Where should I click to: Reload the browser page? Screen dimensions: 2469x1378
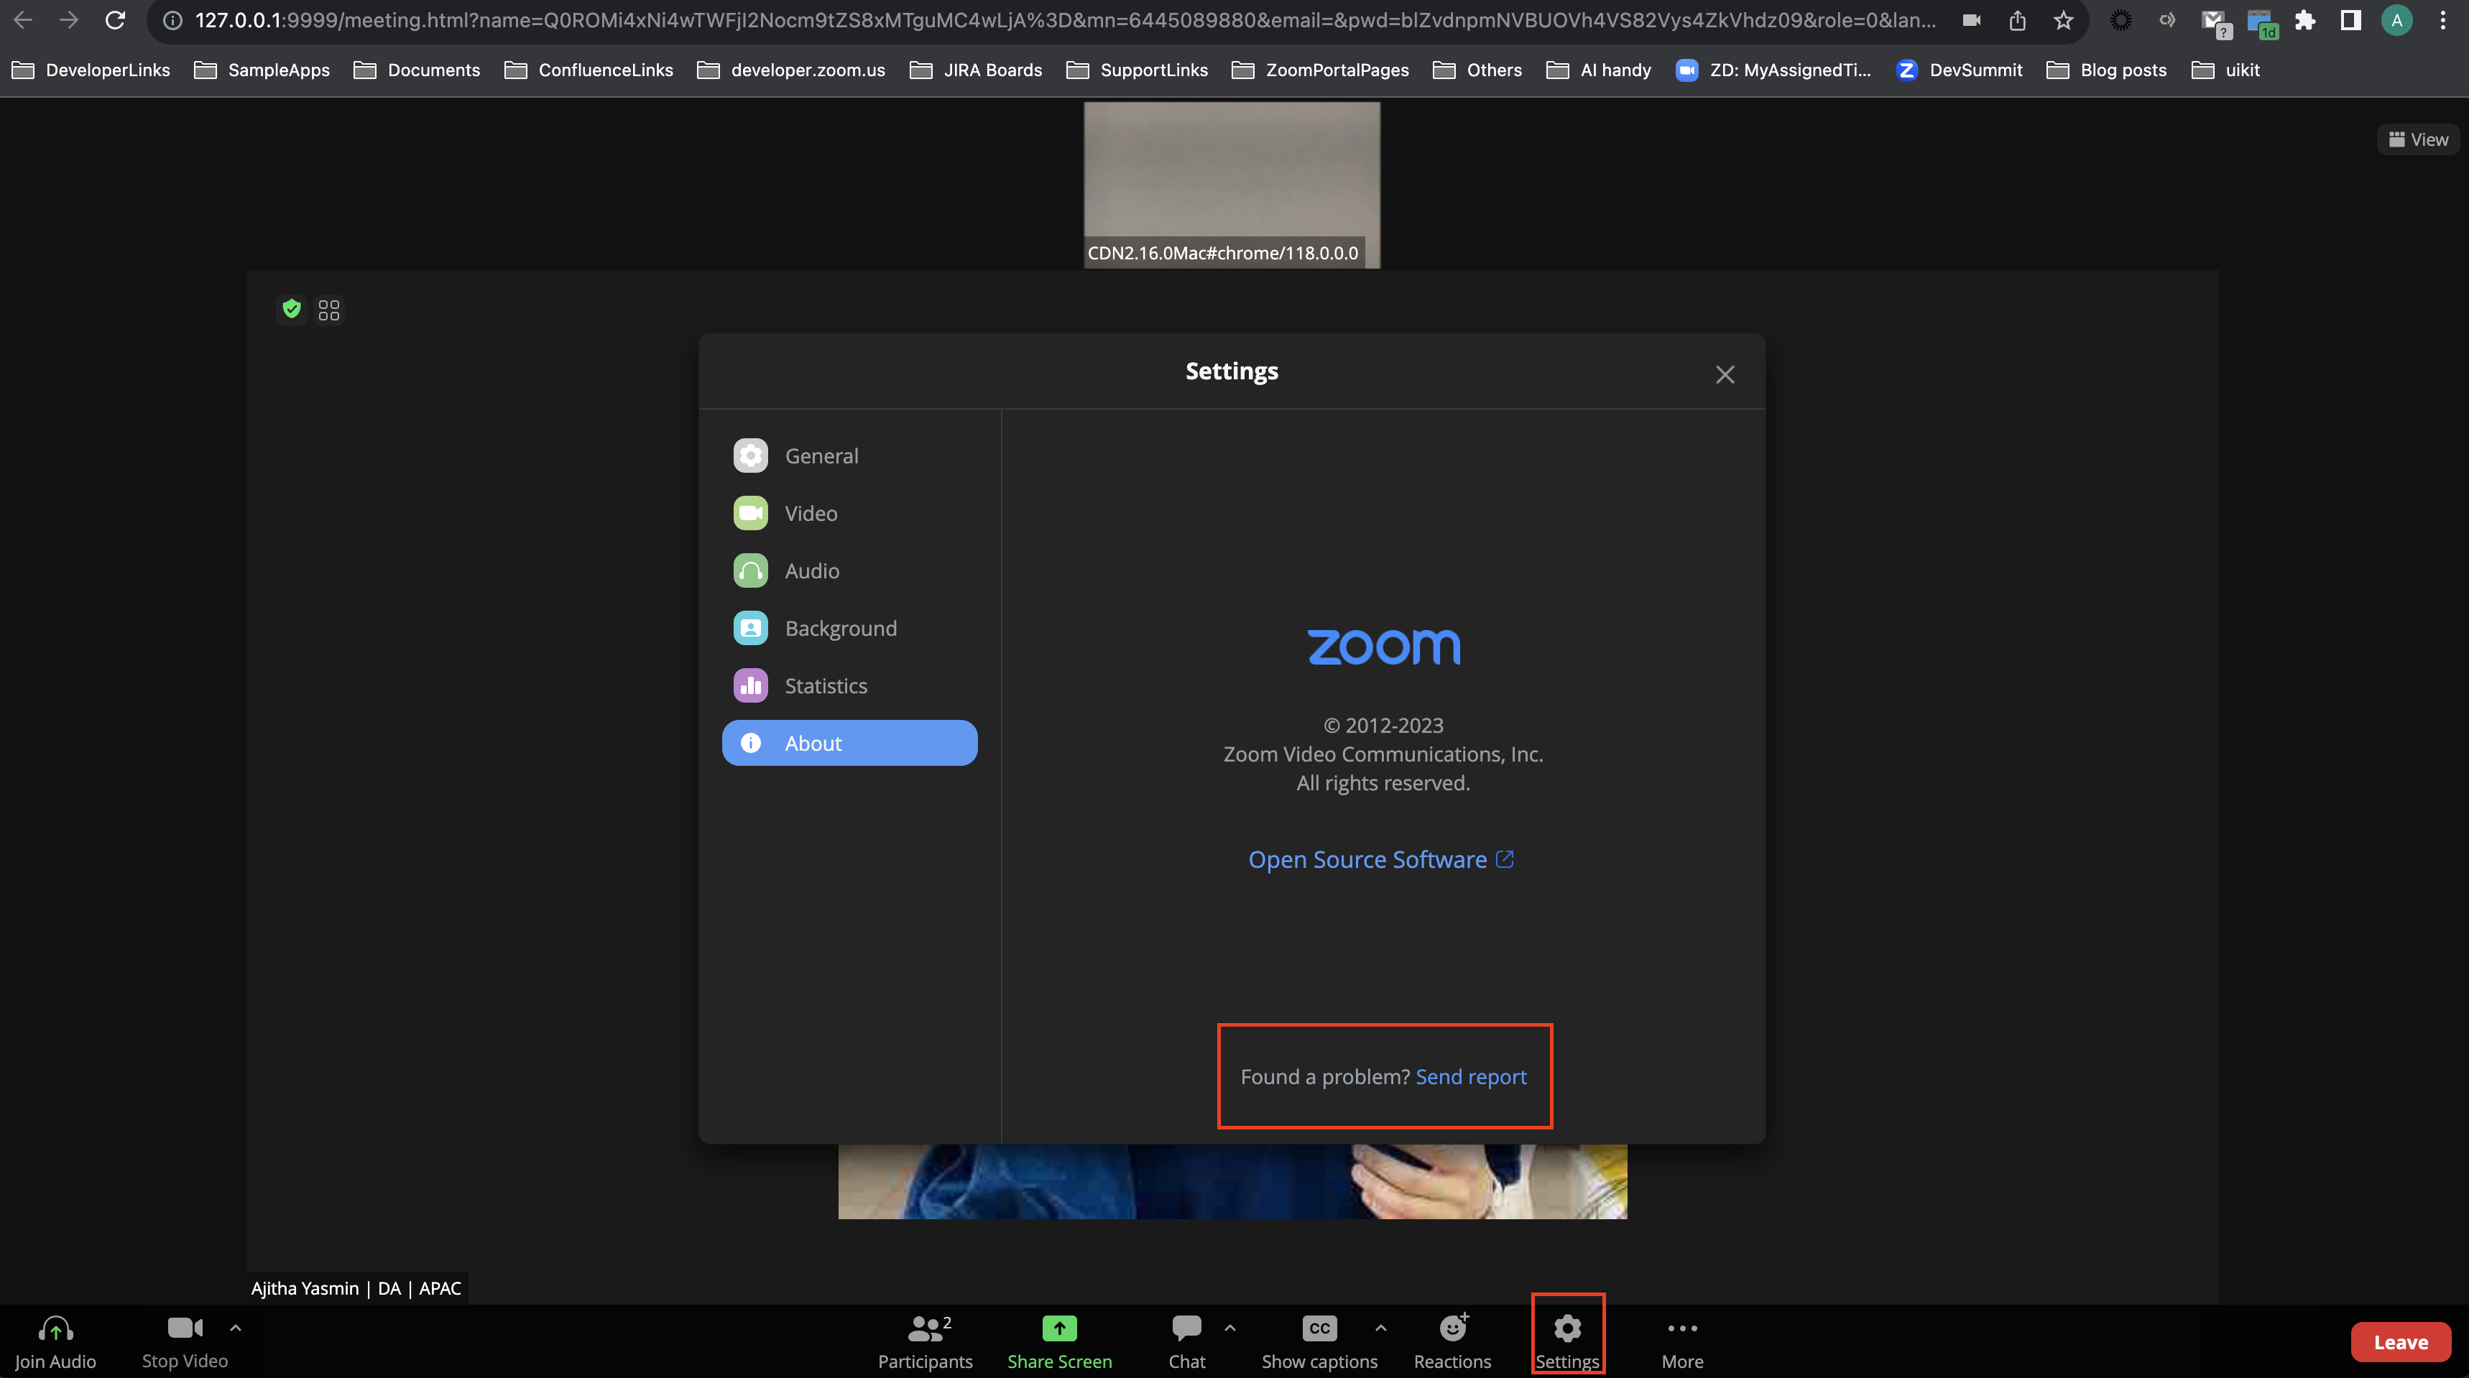coord(115,20)
